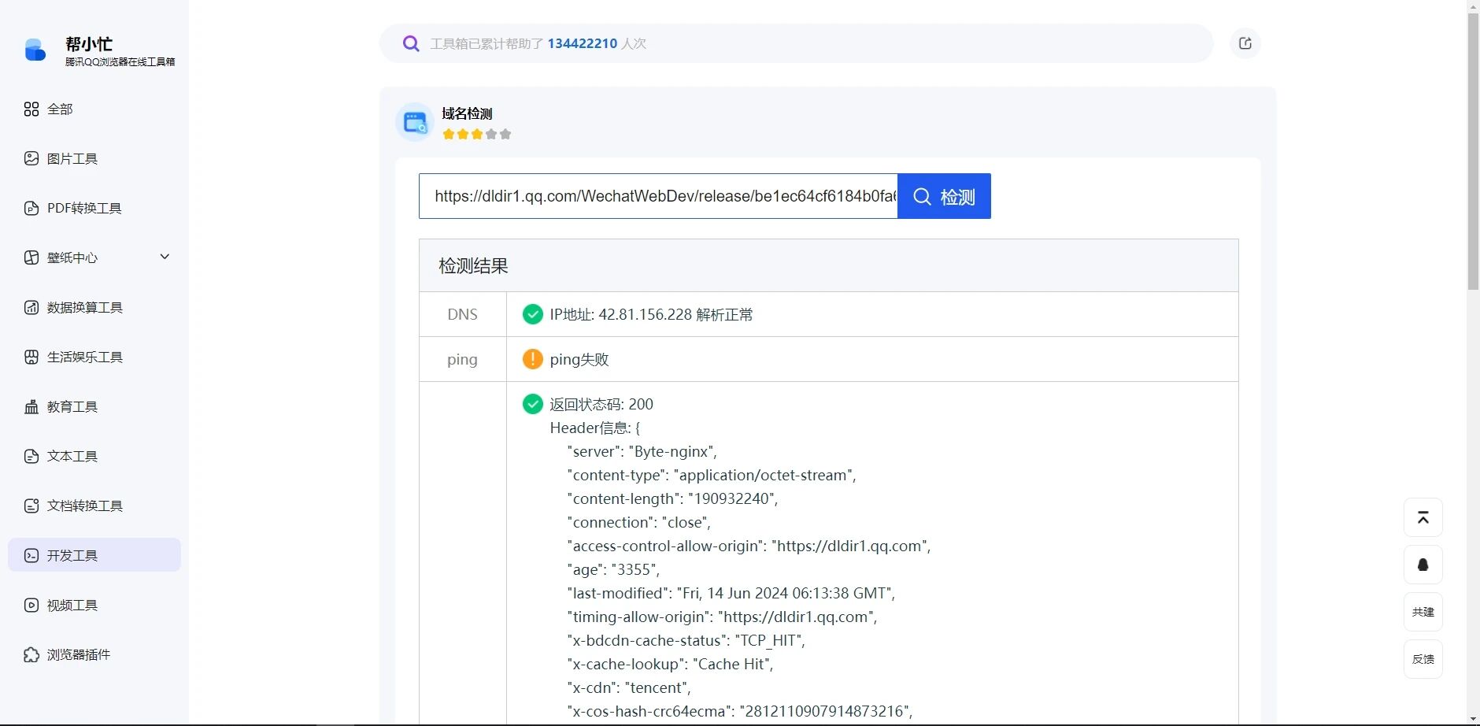This screenshot has height=726, width=1480.
Task: Open the 全部 category icon
Action: point(31,109)
